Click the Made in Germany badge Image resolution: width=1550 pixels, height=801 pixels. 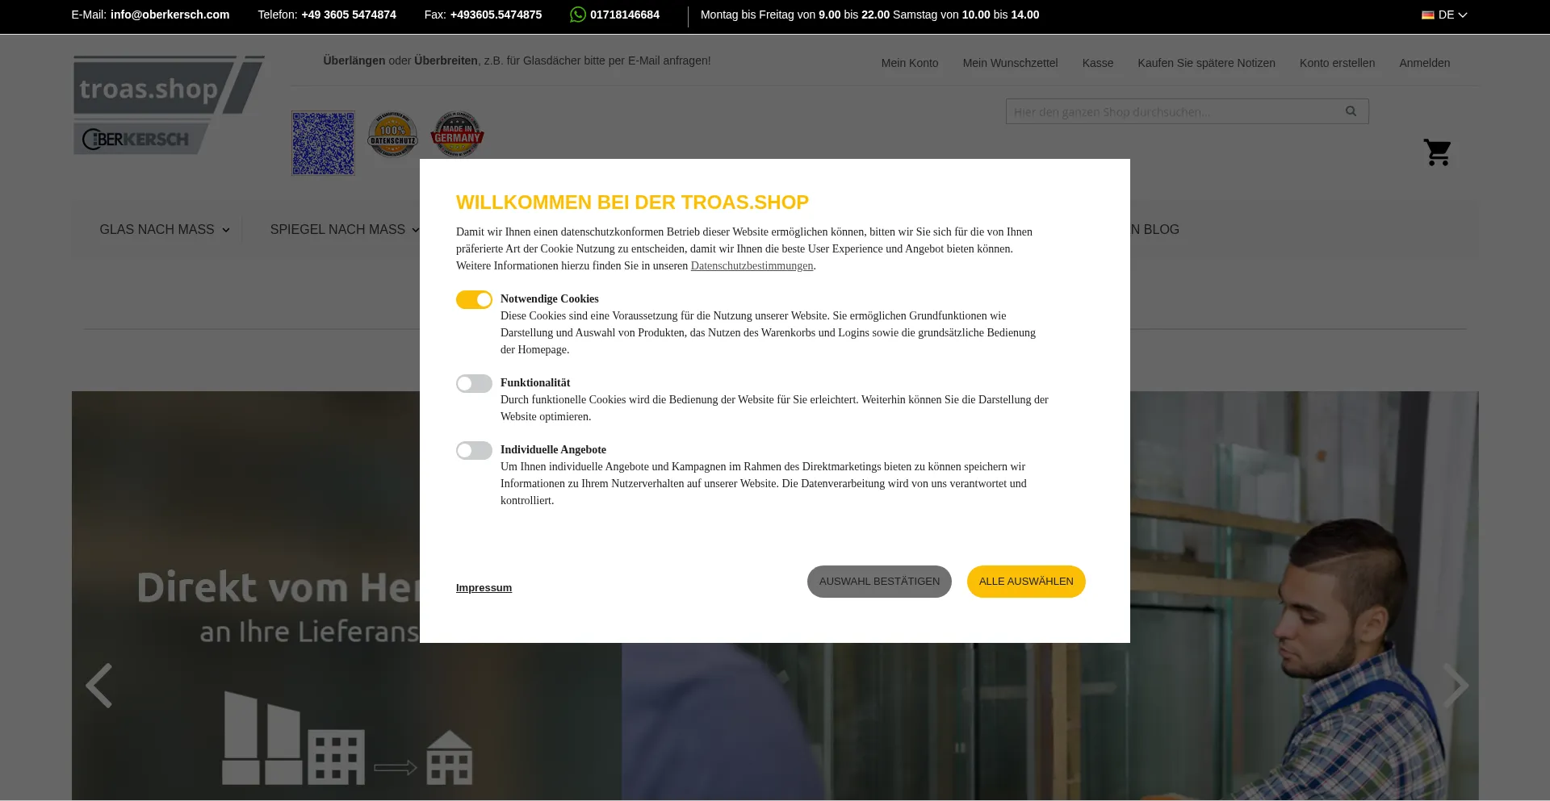point(457,135)
